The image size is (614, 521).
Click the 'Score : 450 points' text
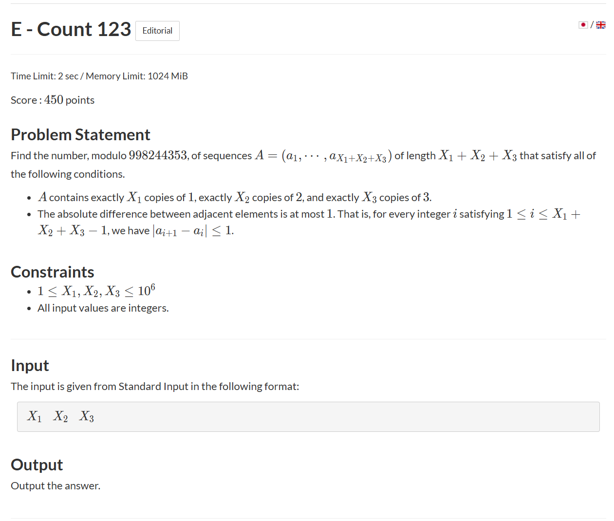53,100
